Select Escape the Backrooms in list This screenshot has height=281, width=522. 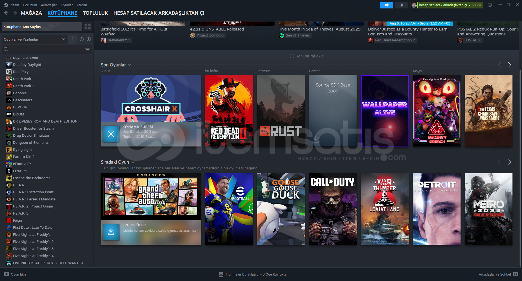pyautogui.click(x=32, y=178)
